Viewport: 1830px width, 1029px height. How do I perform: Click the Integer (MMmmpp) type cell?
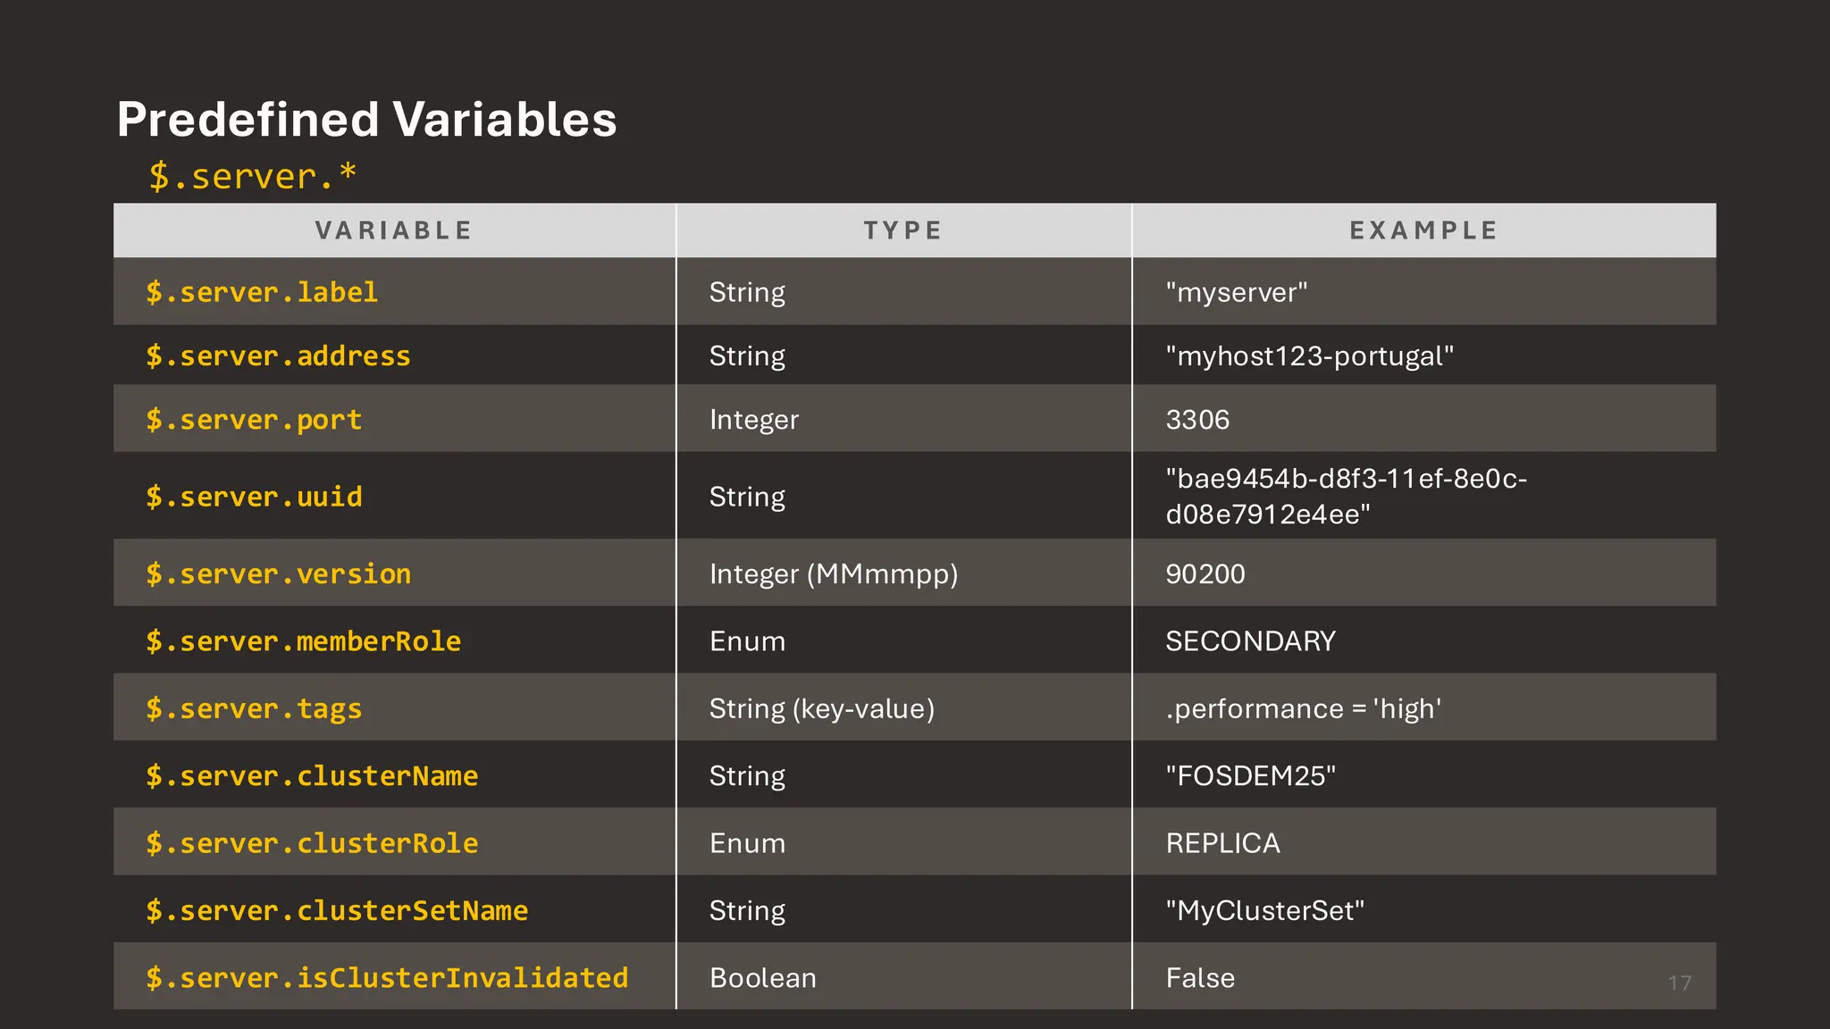[833, 573]
